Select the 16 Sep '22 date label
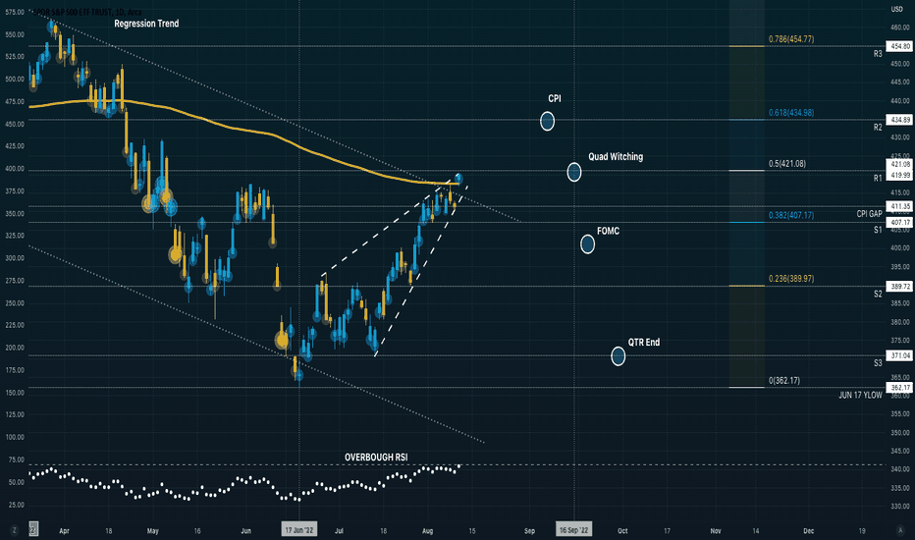 [x=573, y=530]
